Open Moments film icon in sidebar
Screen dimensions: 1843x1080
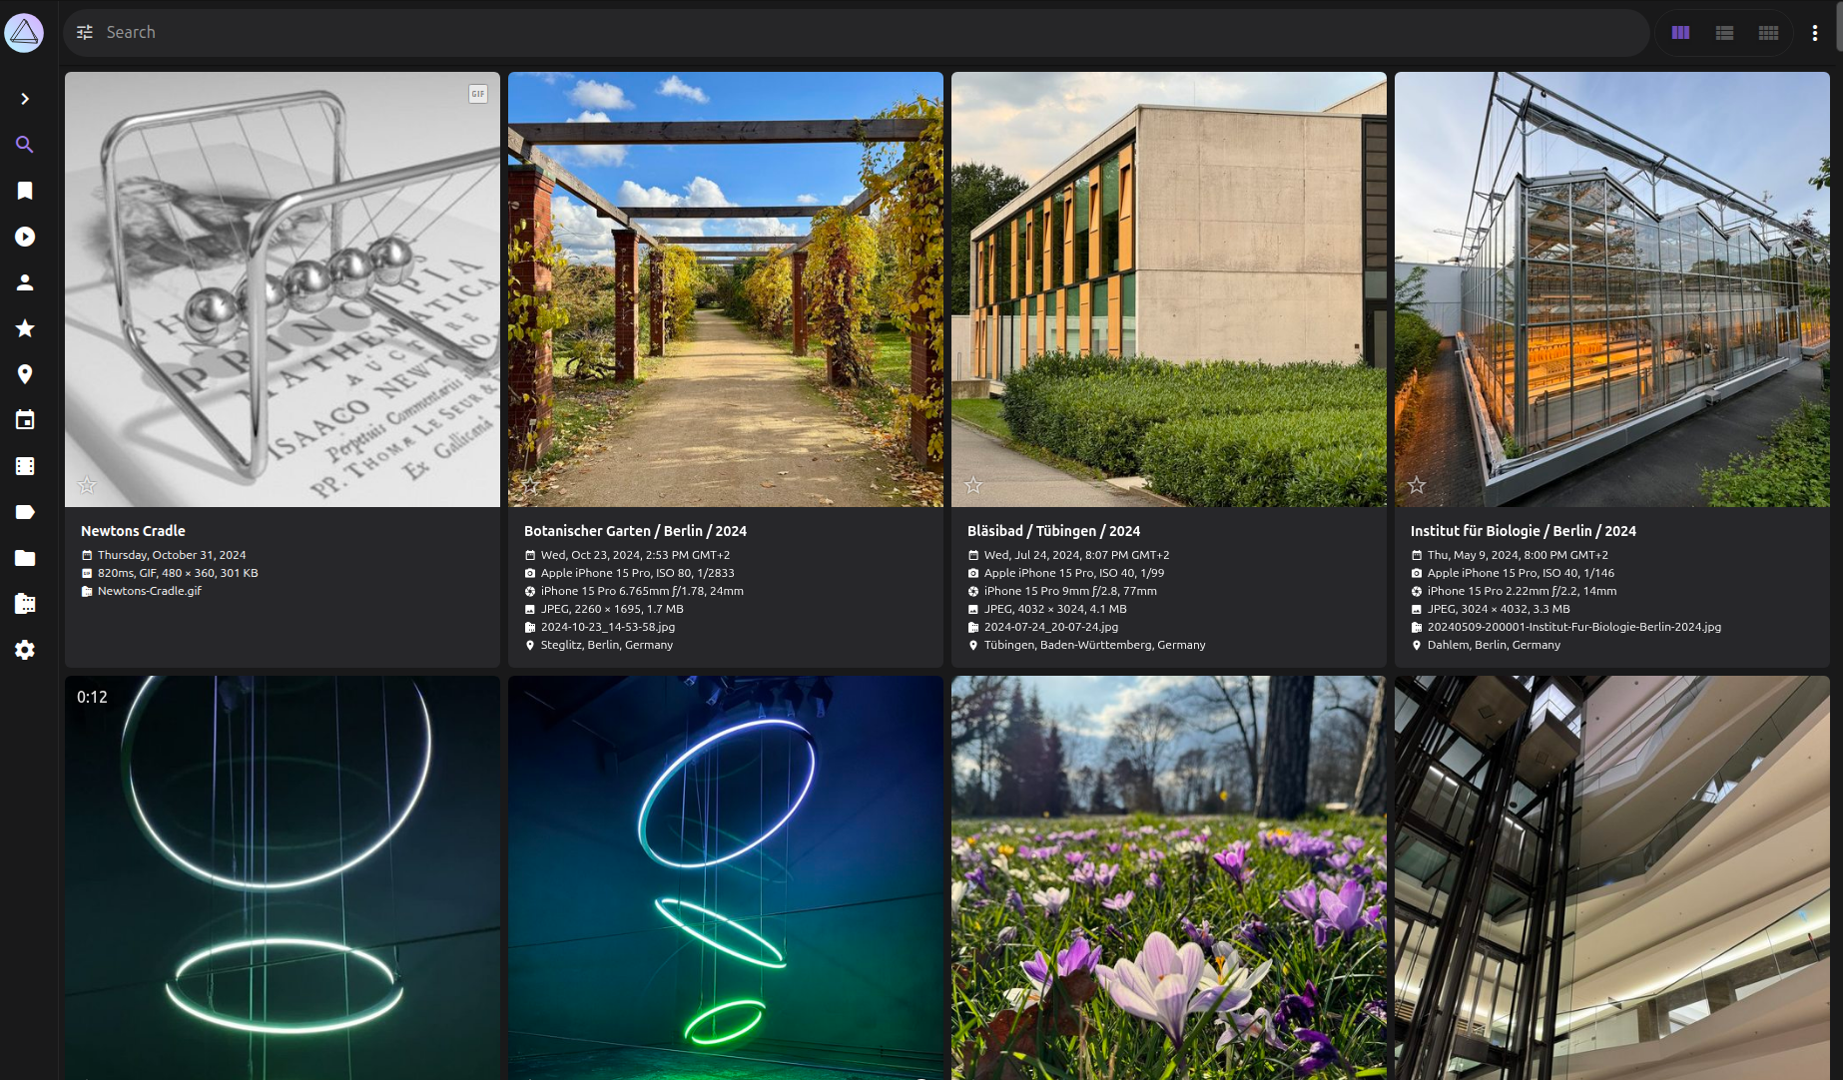point(25,466)
